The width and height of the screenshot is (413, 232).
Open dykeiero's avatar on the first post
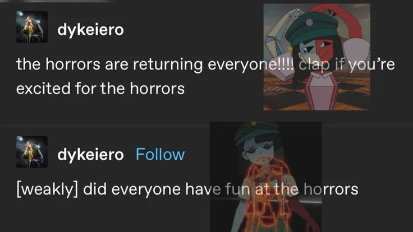click(x=31, y=27)
